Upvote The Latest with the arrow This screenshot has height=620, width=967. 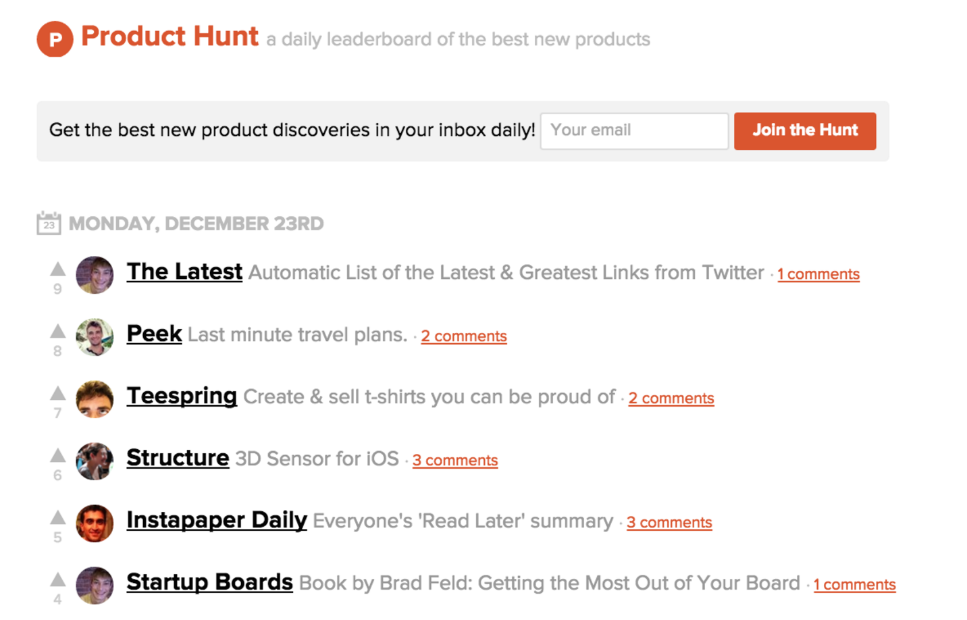click(x=58, y=269)
